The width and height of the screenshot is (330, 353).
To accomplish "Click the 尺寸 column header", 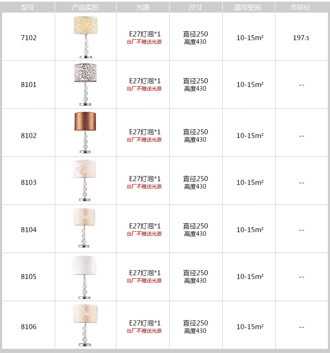I will pyautogui.click(x=195, y=7).
